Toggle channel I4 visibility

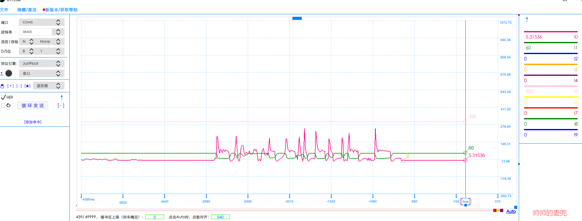coord(576,81)
